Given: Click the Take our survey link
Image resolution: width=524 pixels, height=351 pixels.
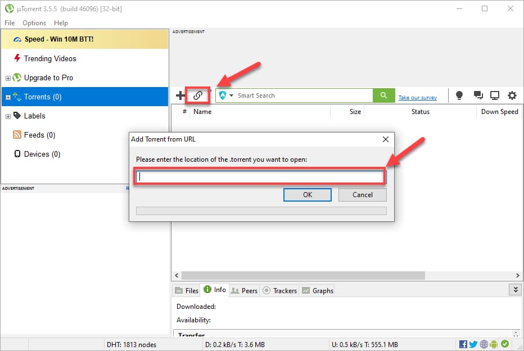Looking at the screenshot, I should point(418,97).
